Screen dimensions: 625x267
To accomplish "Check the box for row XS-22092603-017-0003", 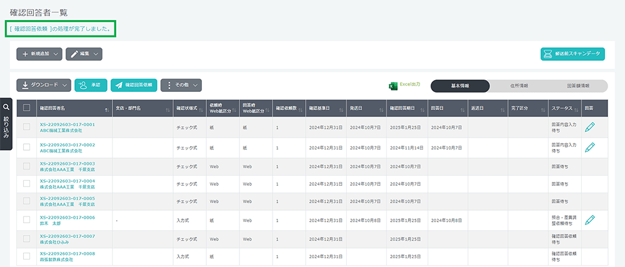I will tap(26, 167).
